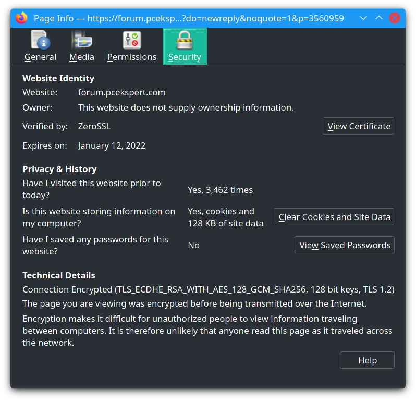Open the Media tab label
This screenshot has width=416, height=401.
click(x=82, y=57)
